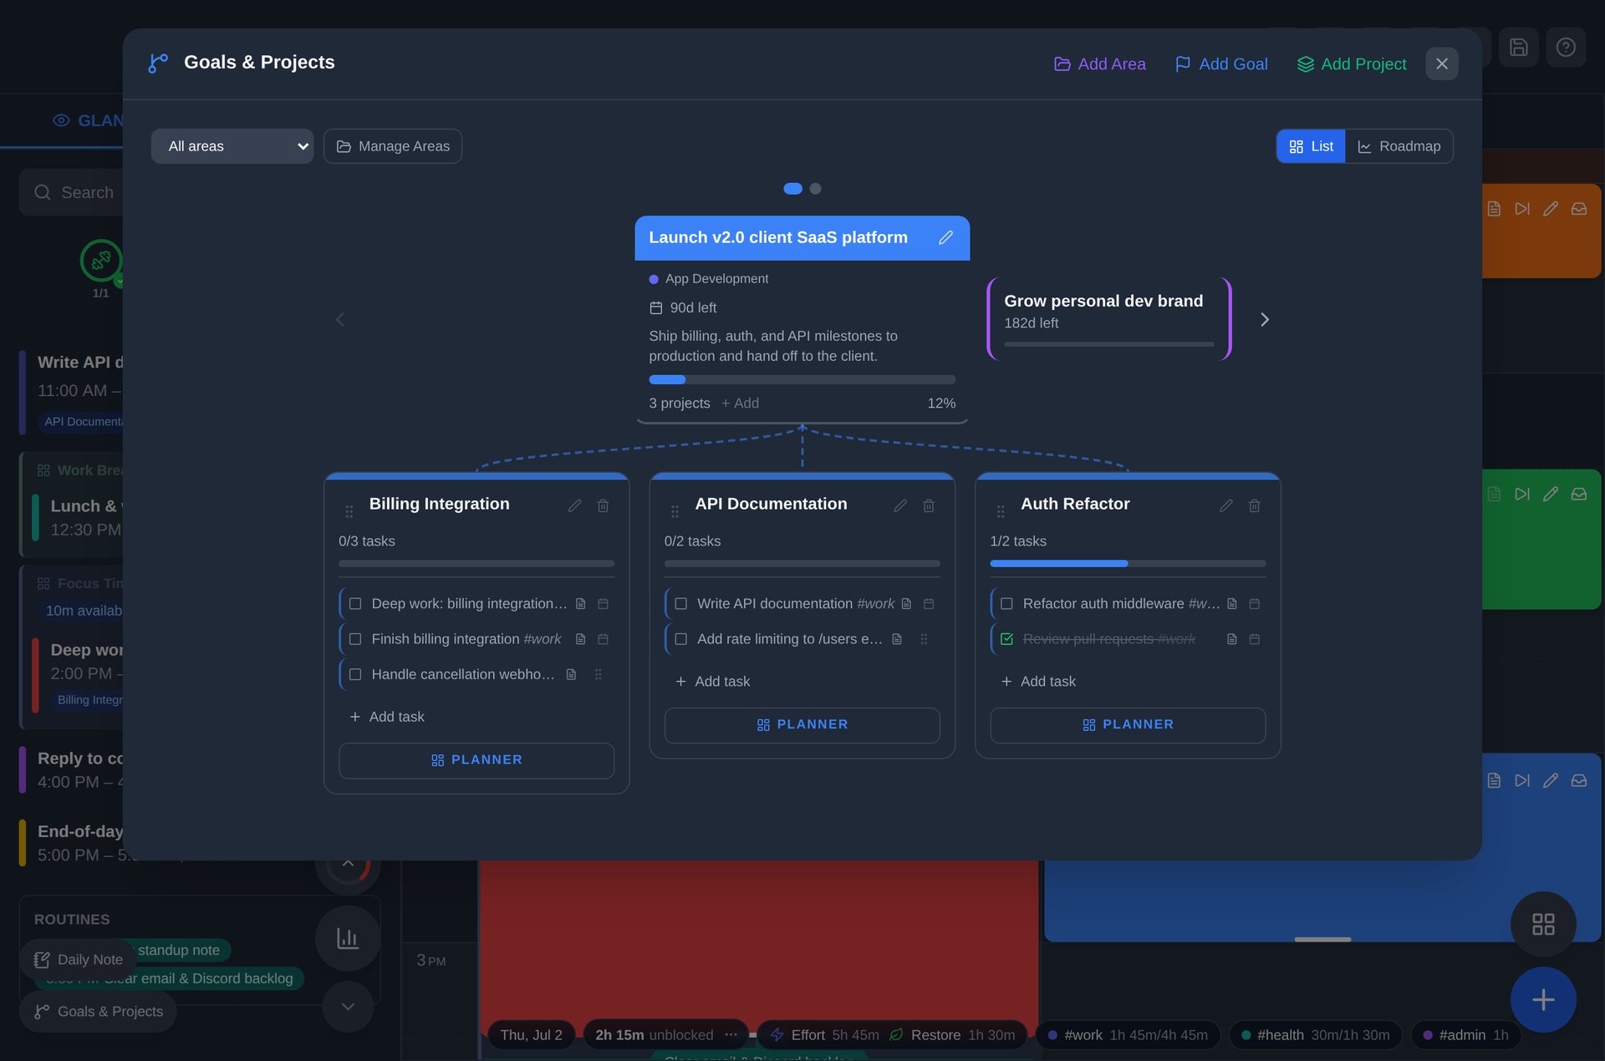Check the Handle cancellation webhook task
The height and width of the screenshot is (1061, 1605).
click(x=355, y=674)
